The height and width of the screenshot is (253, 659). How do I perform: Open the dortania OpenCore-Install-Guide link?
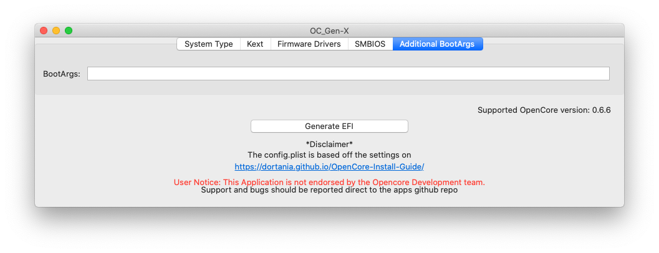[x=329, y=167]
